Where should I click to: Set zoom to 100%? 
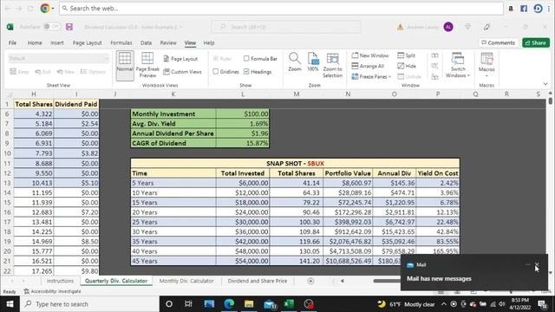pos(313,62)
